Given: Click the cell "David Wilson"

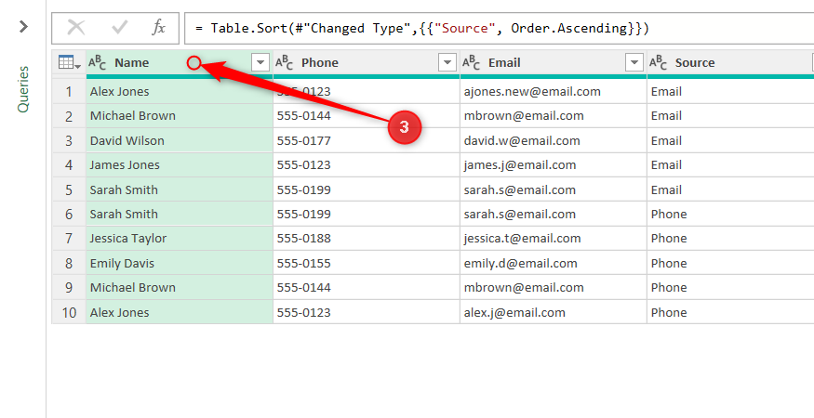Looking at the screenshot, I should [x=180, y=140].
